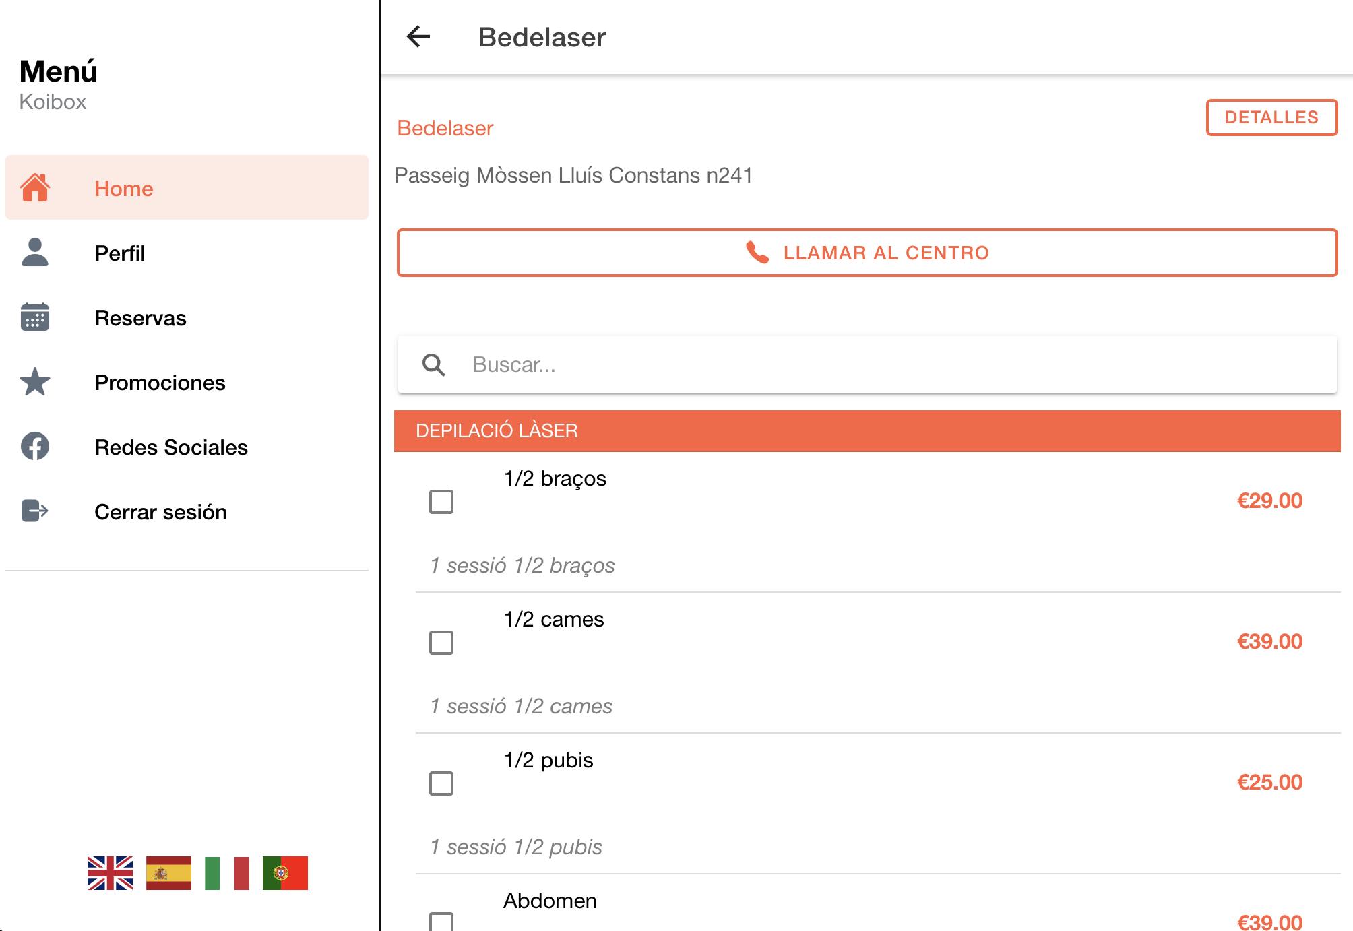This screenshot has width=1353, height=931.
Task: Click the Abdomen service name
Action: click(550, 901)
